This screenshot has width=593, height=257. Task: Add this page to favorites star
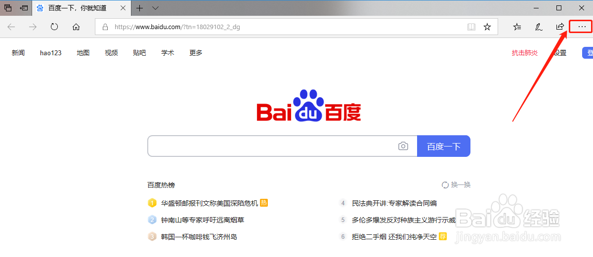tap(487, 27)
